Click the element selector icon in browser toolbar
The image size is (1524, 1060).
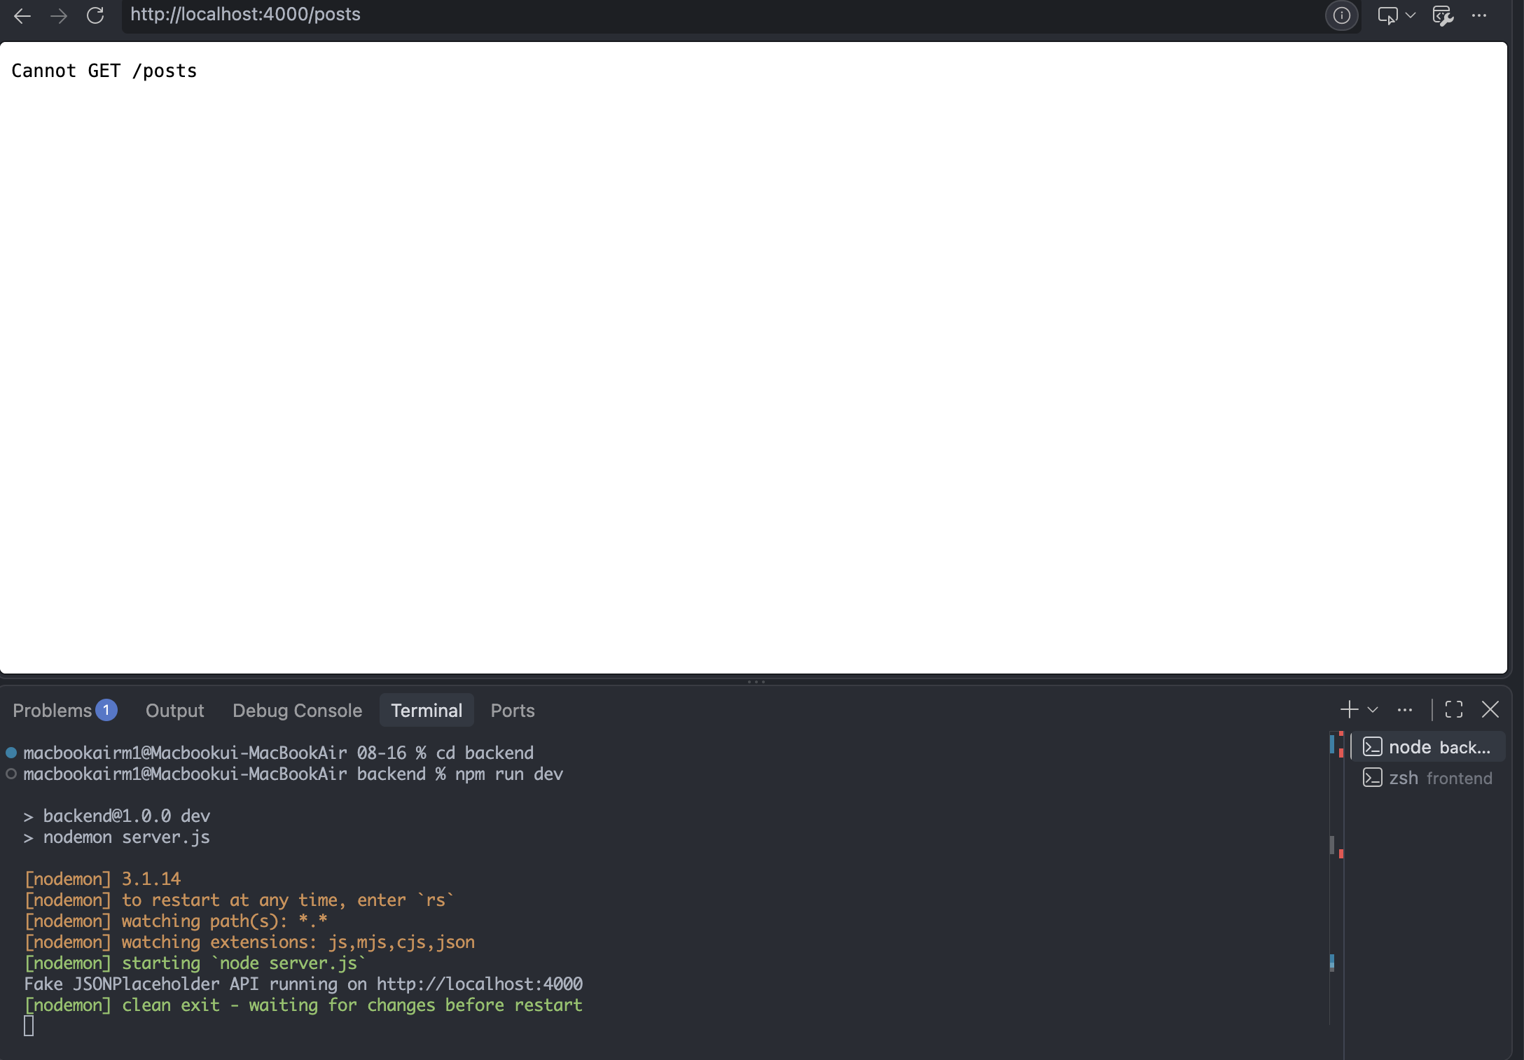coord(1387,15)
